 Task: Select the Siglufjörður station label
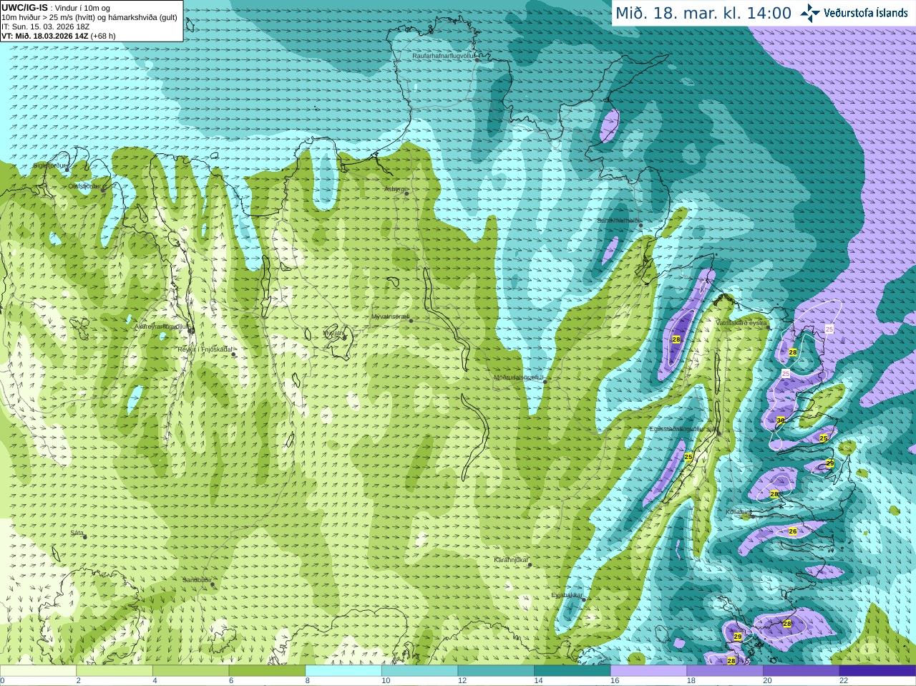[50, 165]
